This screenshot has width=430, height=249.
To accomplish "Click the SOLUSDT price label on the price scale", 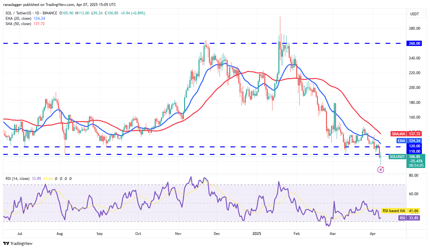I will [397, 156].
